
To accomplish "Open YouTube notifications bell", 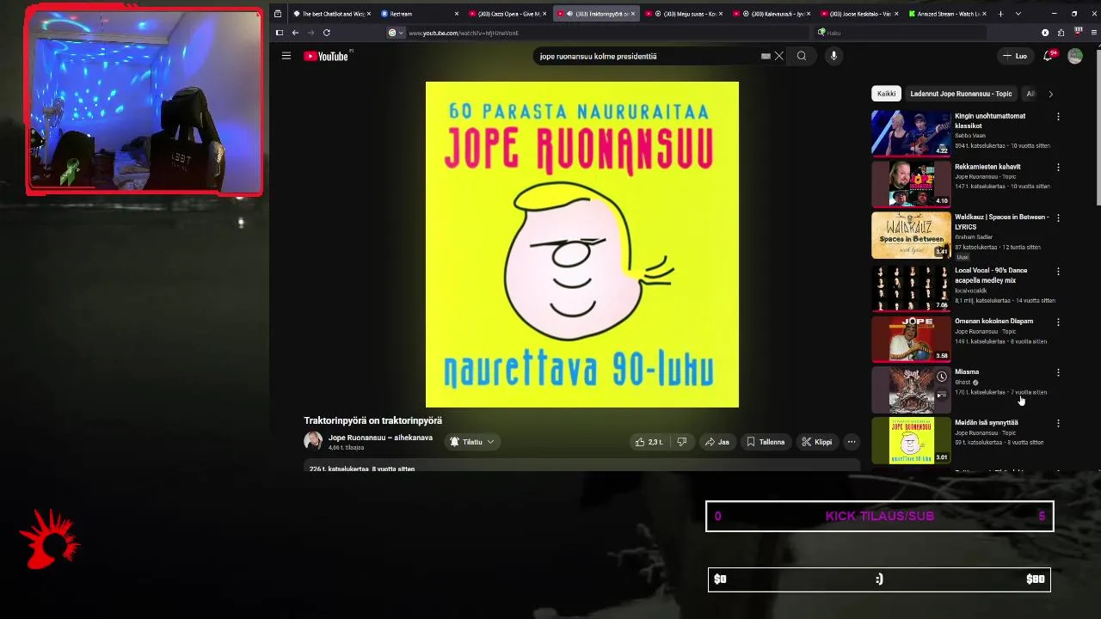I will (1048, 56).
